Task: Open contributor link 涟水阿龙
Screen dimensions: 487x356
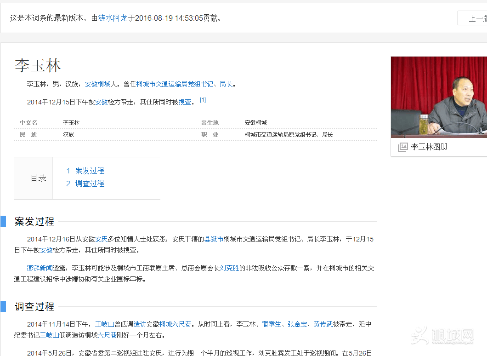Action: pos(113,18)
